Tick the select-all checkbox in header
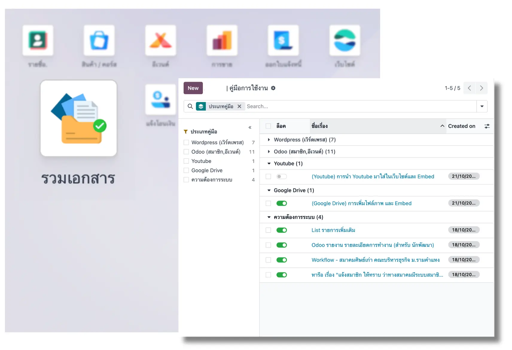 [268, 126]
